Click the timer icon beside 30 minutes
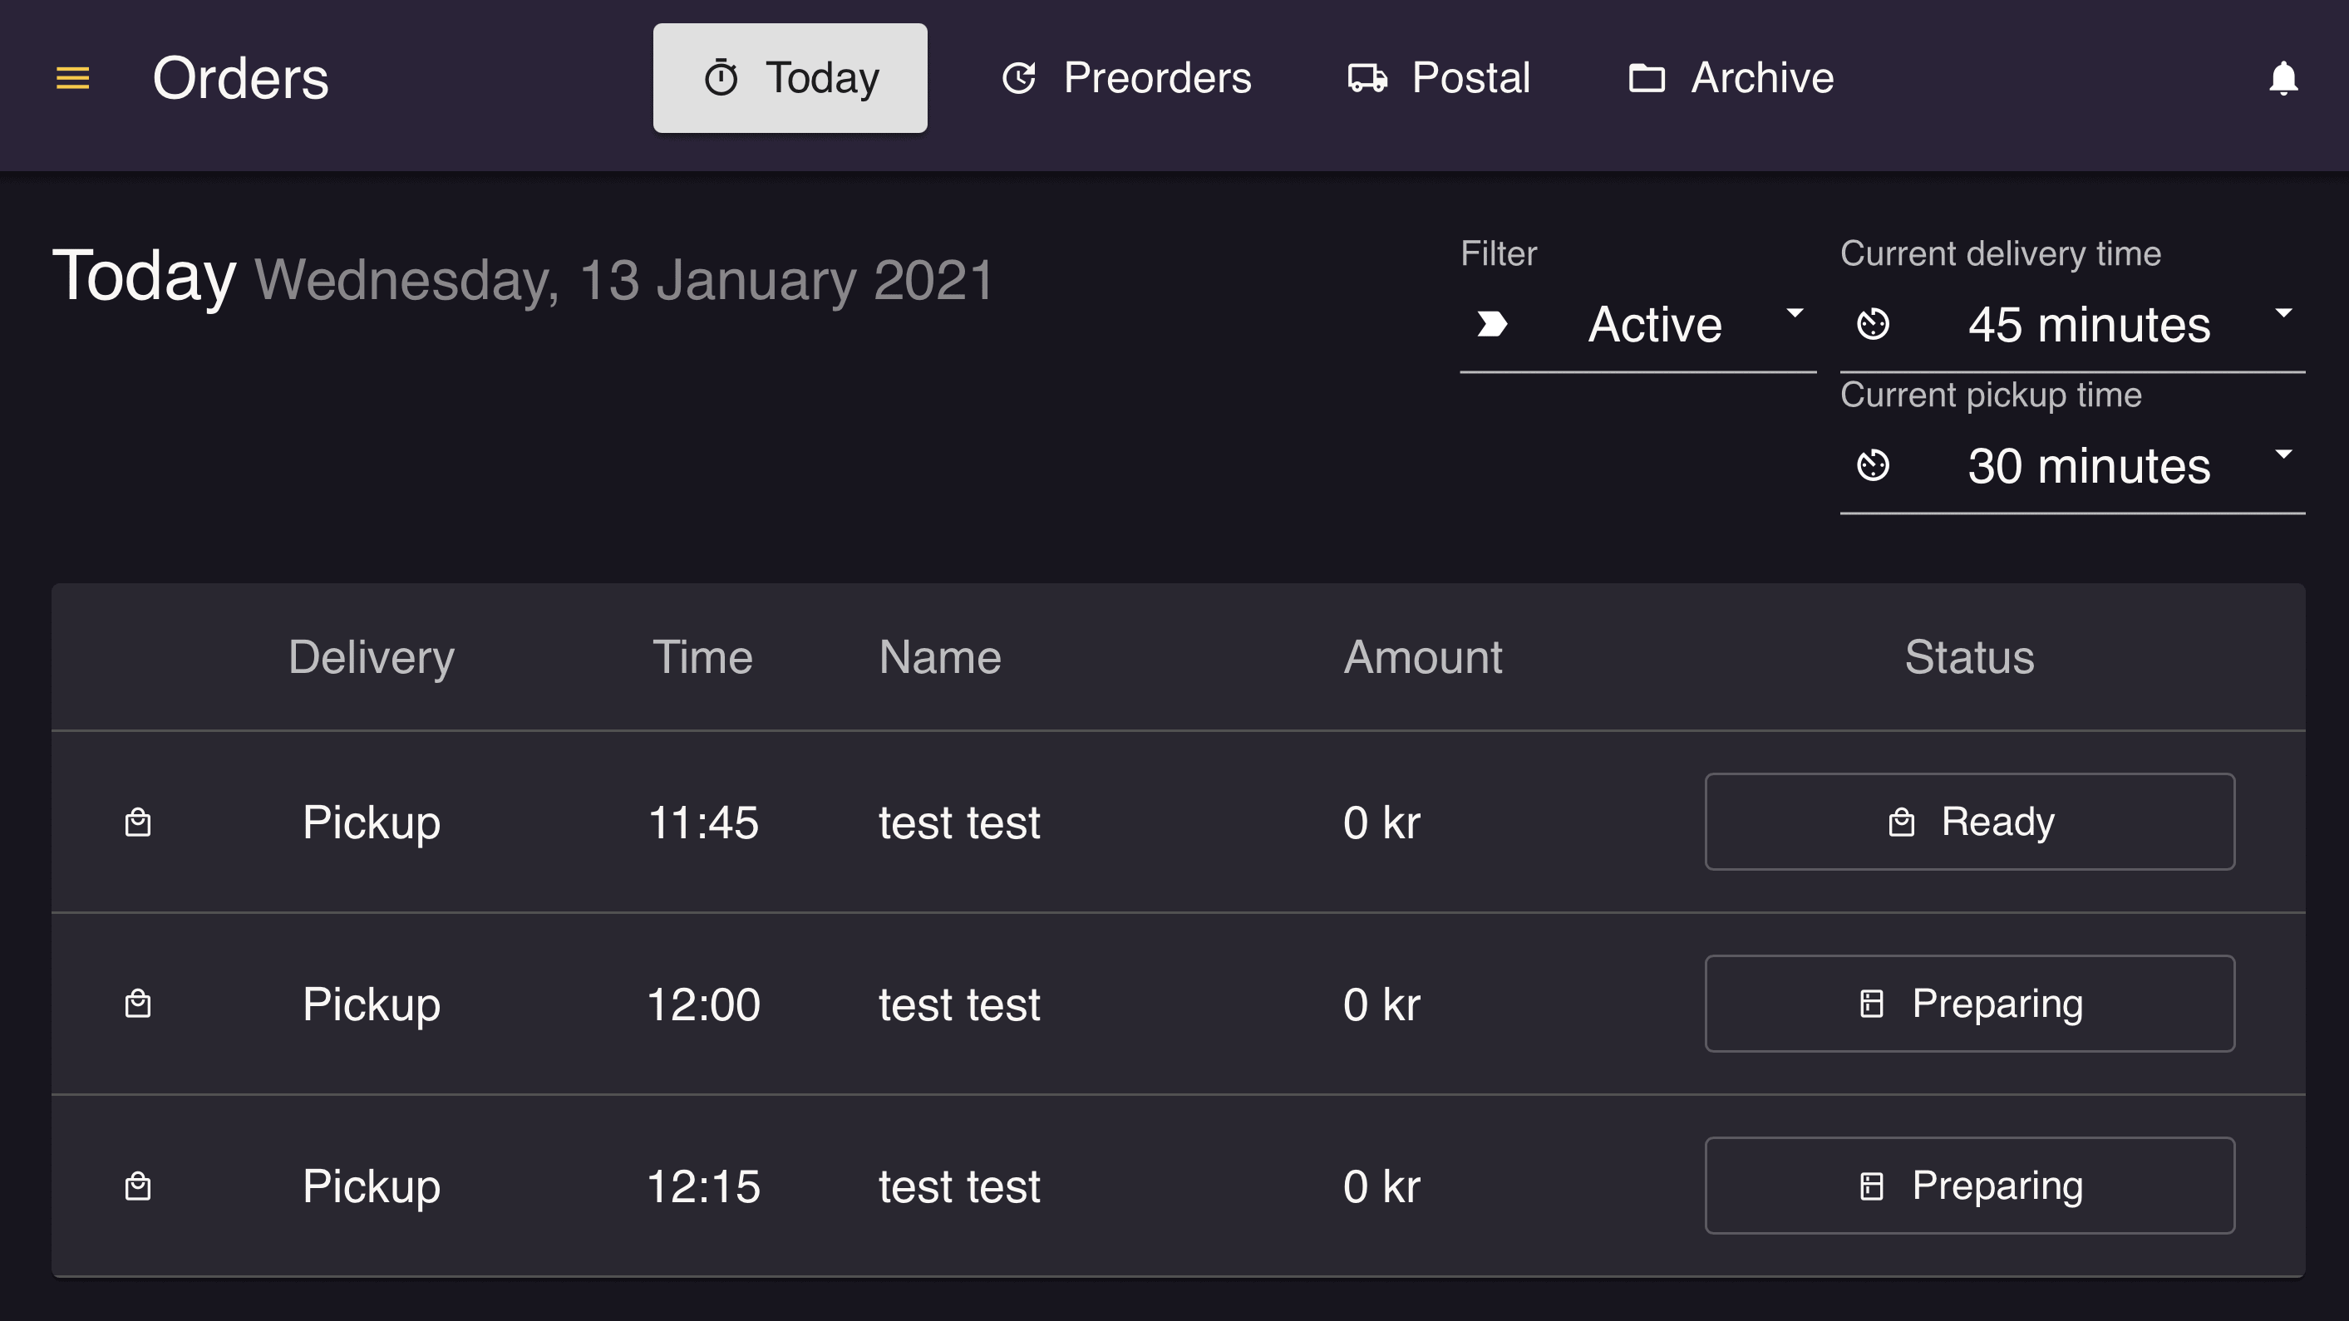Viewport: 2349px width, 1321px height. pos(1873,466)
